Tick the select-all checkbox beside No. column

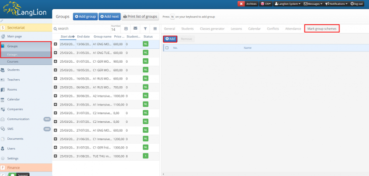[x=167, y=47]
